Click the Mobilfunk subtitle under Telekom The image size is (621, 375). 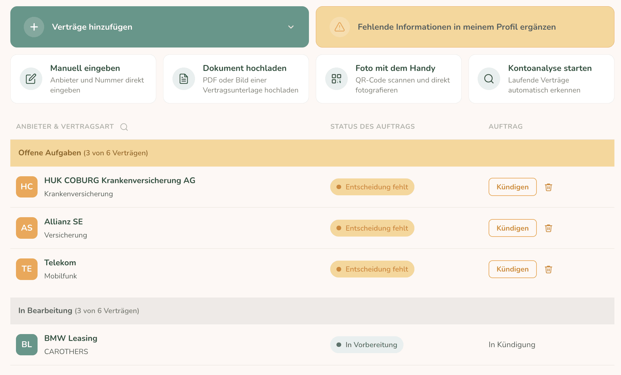[60, 276]
